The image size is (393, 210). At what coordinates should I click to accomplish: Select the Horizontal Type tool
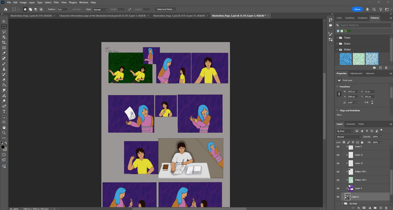[4, 112]
